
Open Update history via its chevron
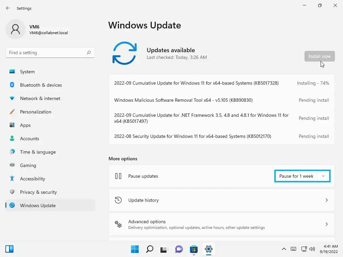326,200
